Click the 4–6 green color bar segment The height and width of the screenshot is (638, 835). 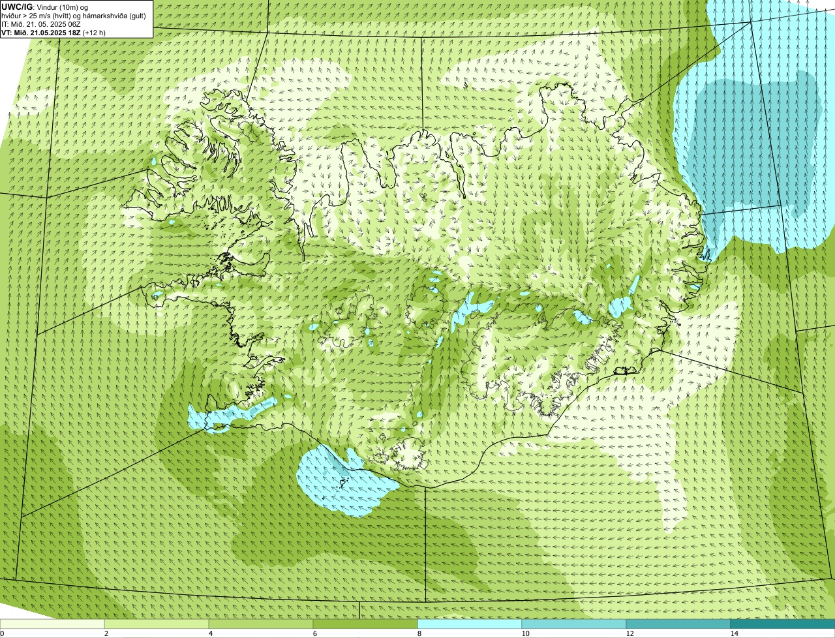tap(261, 624)
